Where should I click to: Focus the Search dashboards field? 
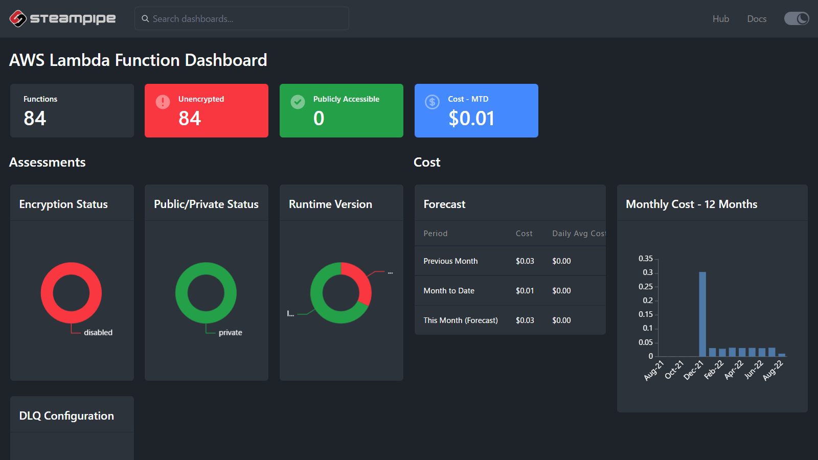(x=245, y=19)
